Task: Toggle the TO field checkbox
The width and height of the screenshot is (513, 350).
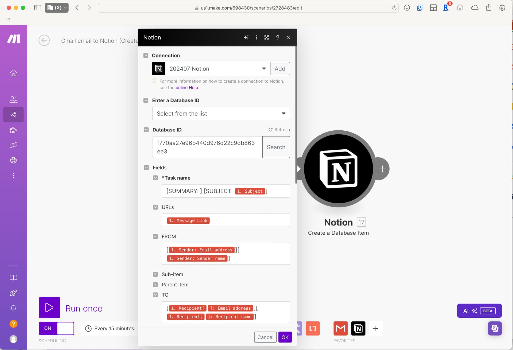Action: pyautogui.click(x=155, y=295)
